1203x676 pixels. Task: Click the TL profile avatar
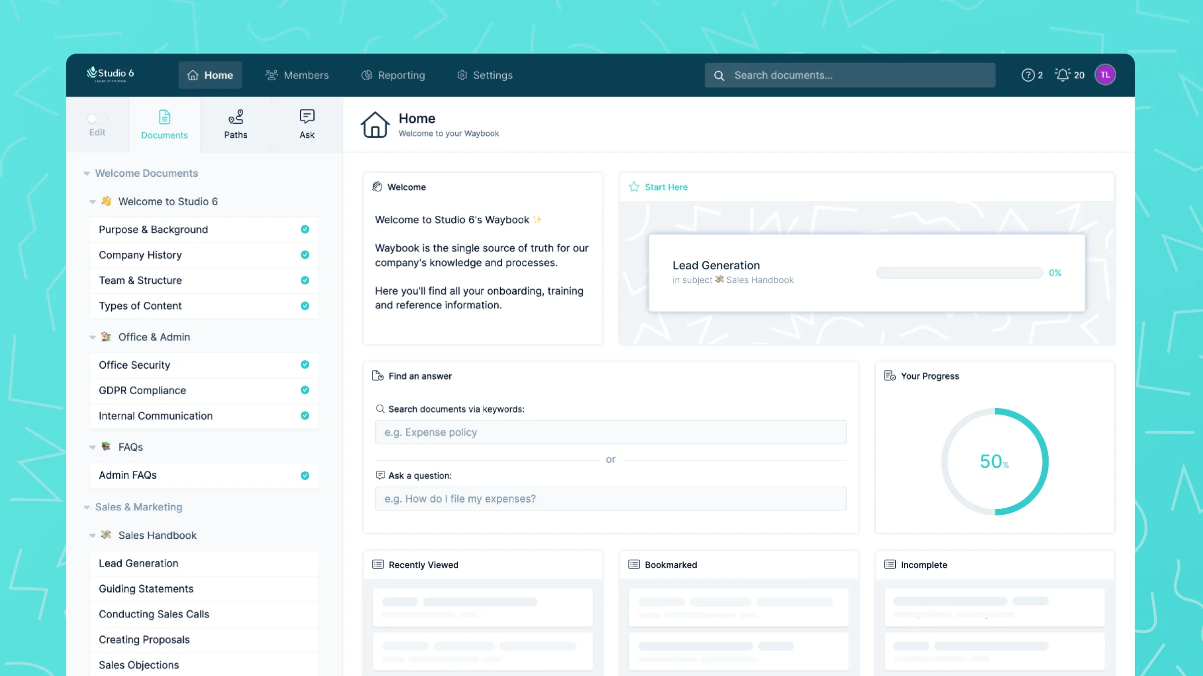(1105, 74)
